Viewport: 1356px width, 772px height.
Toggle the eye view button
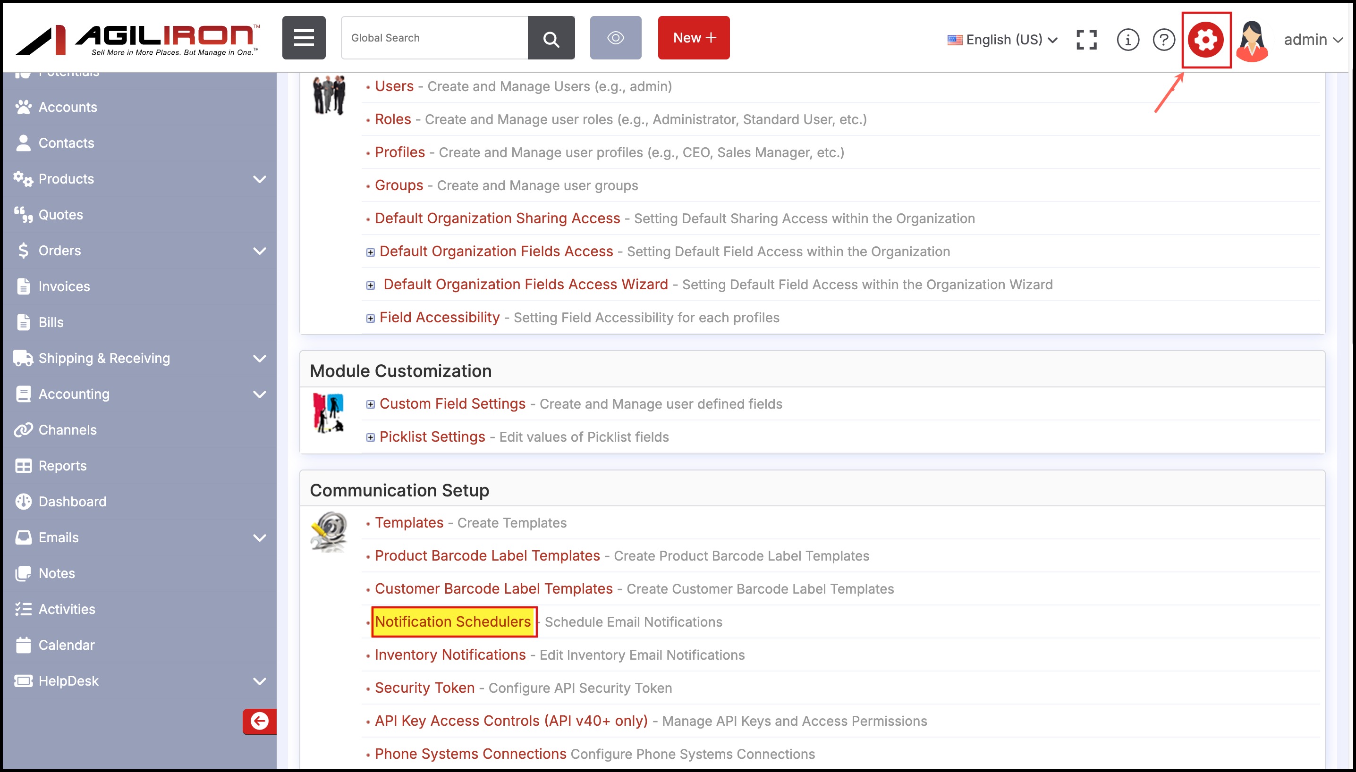pyautogui.click(x=615, y=38)
